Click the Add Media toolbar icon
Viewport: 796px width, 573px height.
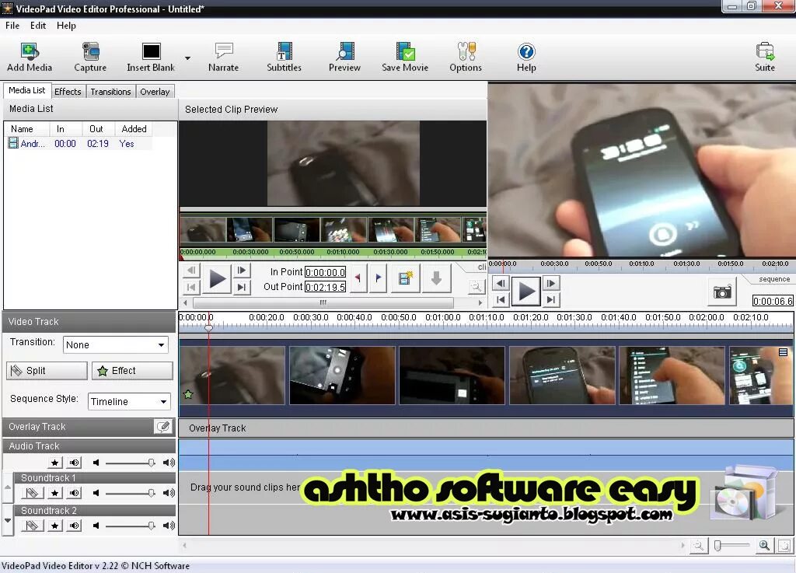pos(30,57)
